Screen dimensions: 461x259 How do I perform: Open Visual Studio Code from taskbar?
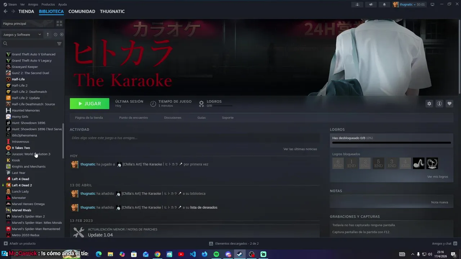193,254
